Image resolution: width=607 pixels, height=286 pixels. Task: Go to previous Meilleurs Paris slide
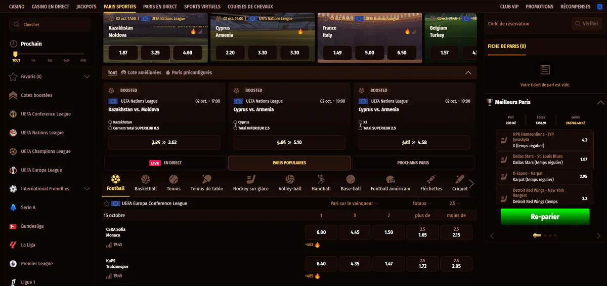[492, 236]
